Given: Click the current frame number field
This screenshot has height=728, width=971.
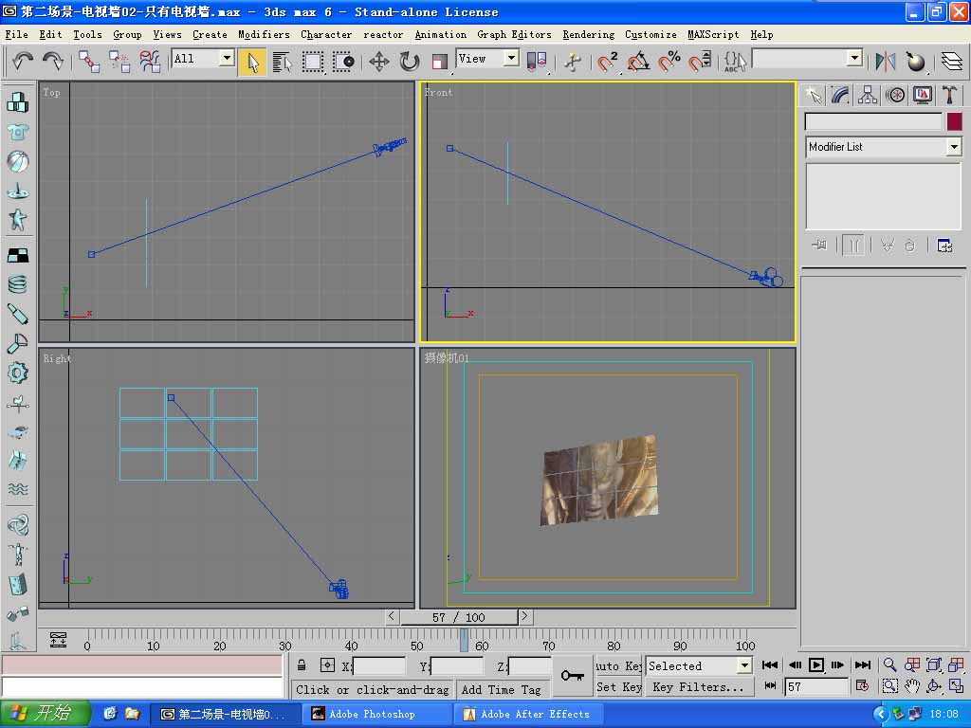Looking at the screenshot, I should 816,686.
